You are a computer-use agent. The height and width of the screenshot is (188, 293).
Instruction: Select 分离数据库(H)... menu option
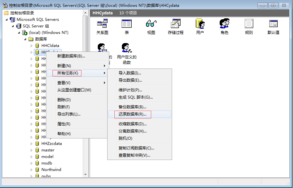pyautogui.click(x=133, y=131)
